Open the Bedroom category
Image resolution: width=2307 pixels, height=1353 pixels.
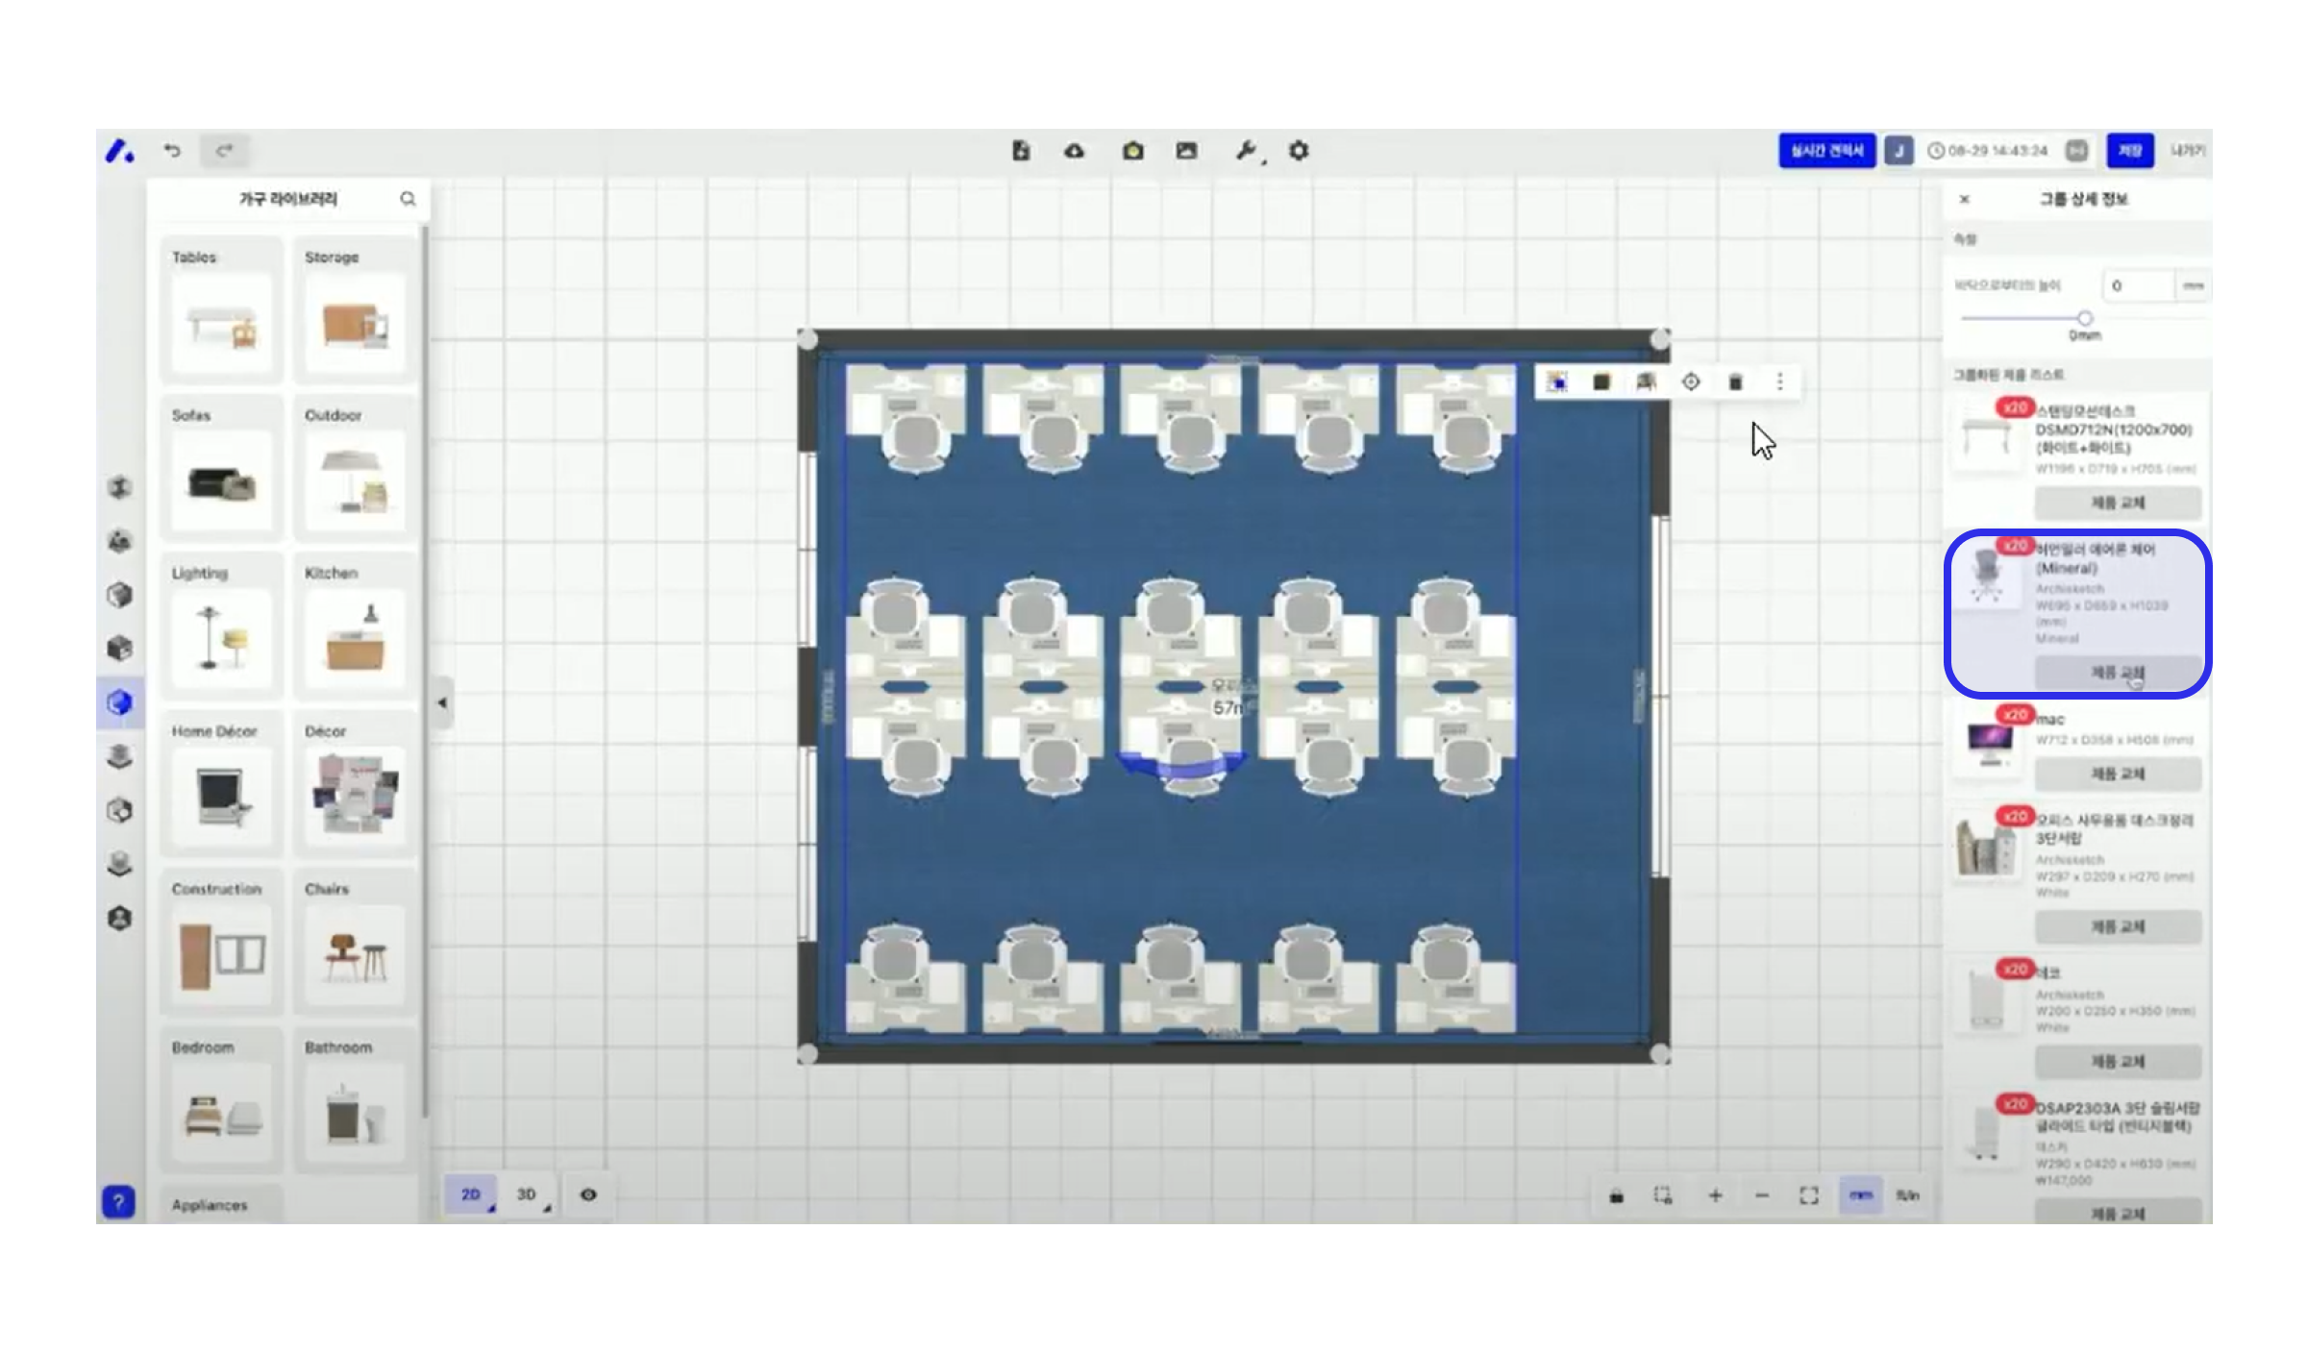222,1099
